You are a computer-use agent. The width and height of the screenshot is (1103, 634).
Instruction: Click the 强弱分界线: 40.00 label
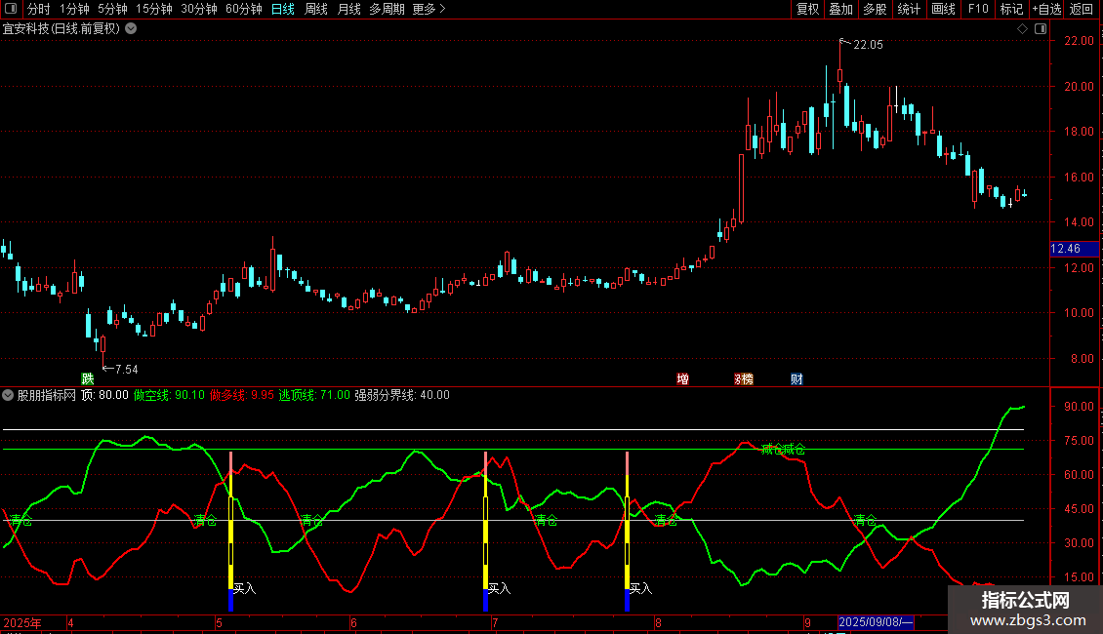coord(402,395)
